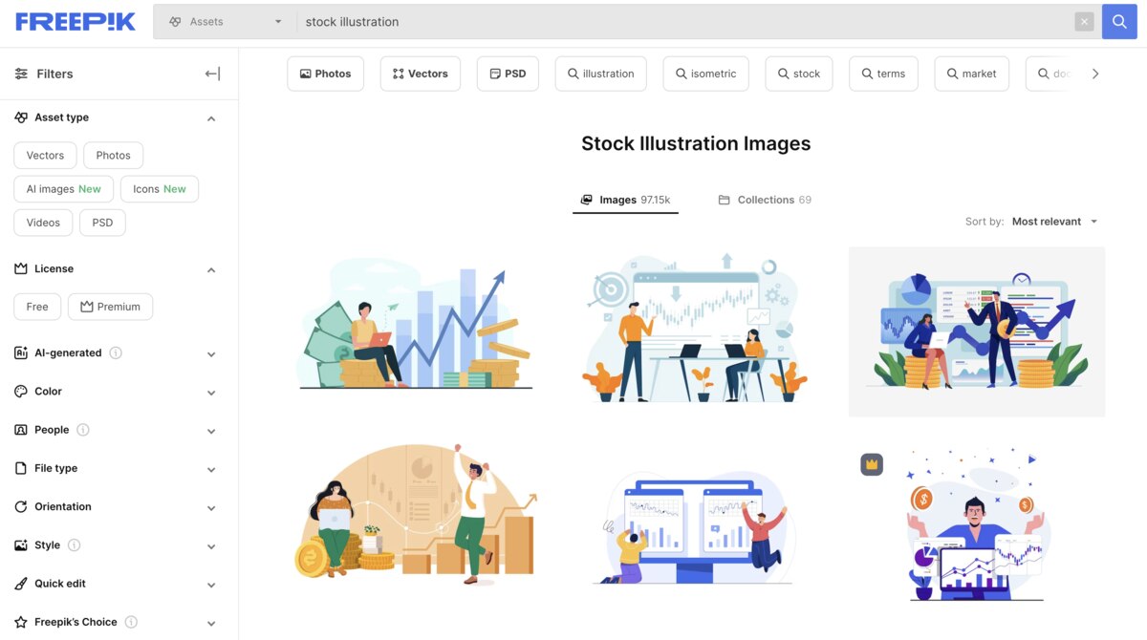Collapse the filters sidebar with the arrow icon

[211, 73]
